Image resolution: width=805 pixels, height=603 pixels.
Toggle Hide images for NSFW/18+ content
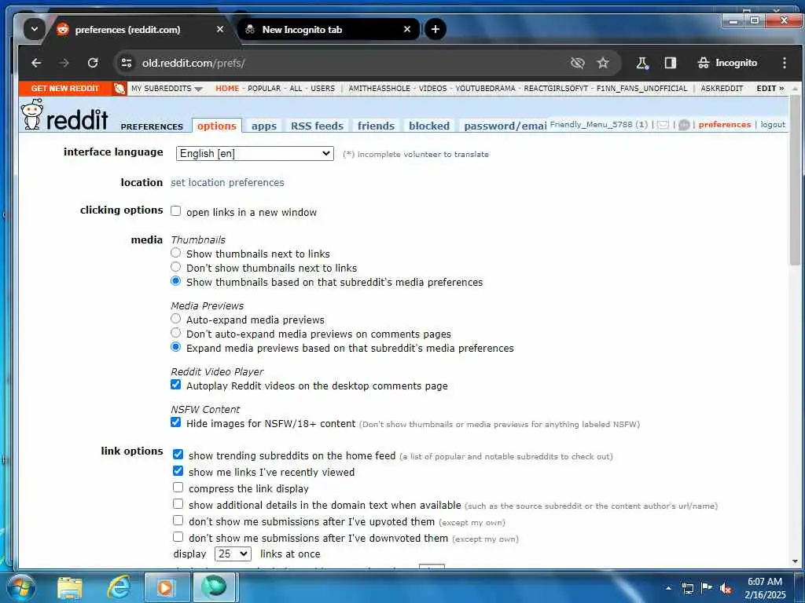pyautogui.click(x=175, y=422)
